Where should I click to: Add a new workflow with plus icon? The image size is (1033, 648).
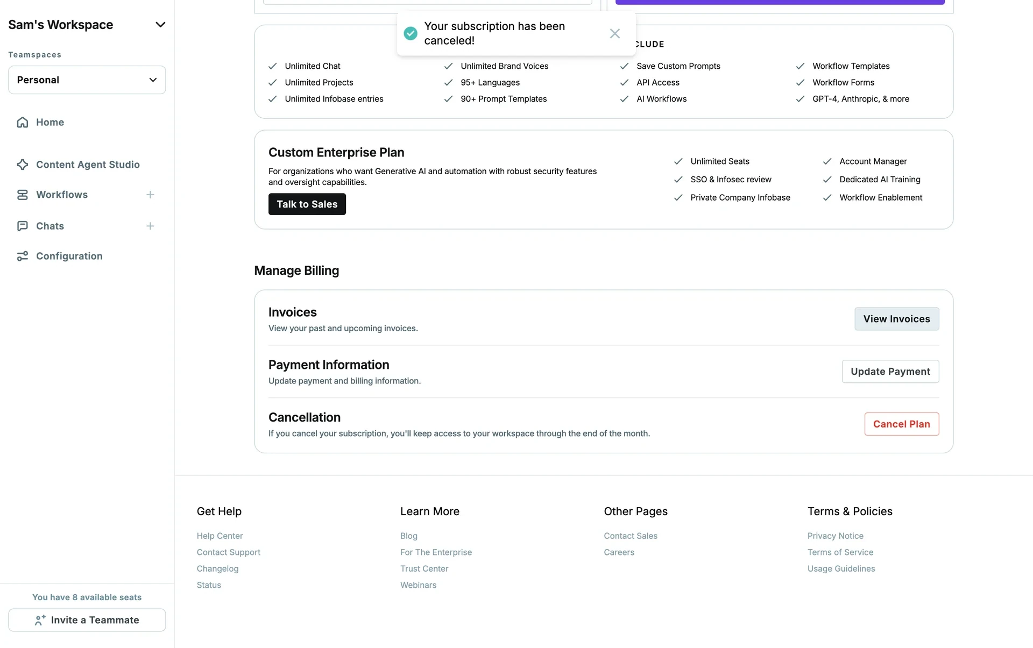tap(150, 195)
